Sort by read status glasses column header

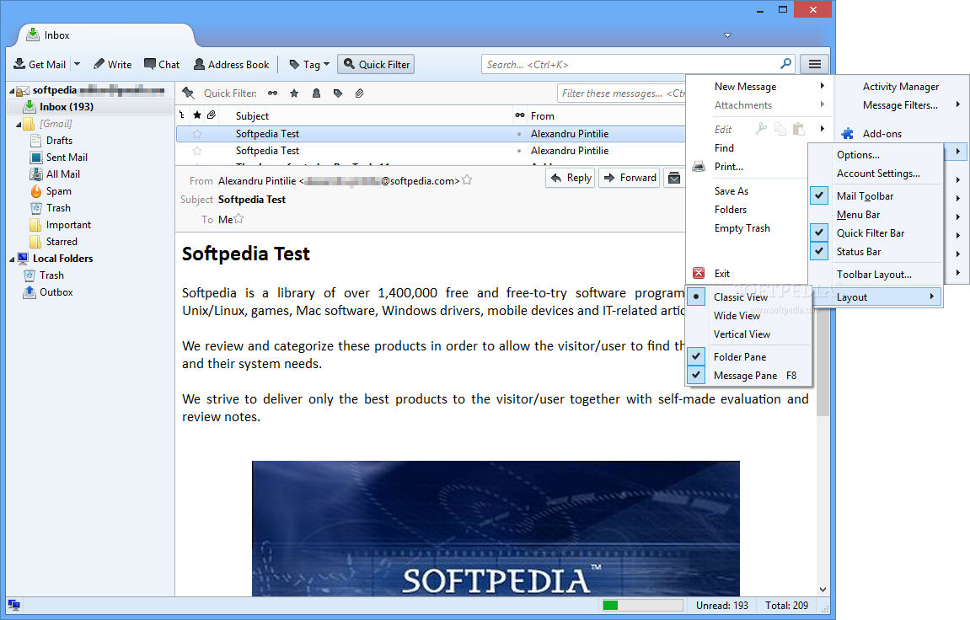tap(520, 115)
